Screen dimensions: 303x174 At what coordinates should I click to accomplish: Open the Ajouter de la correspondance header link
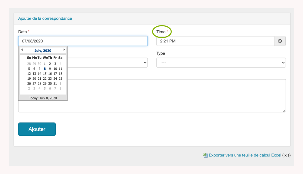click(x=45, y=18)
